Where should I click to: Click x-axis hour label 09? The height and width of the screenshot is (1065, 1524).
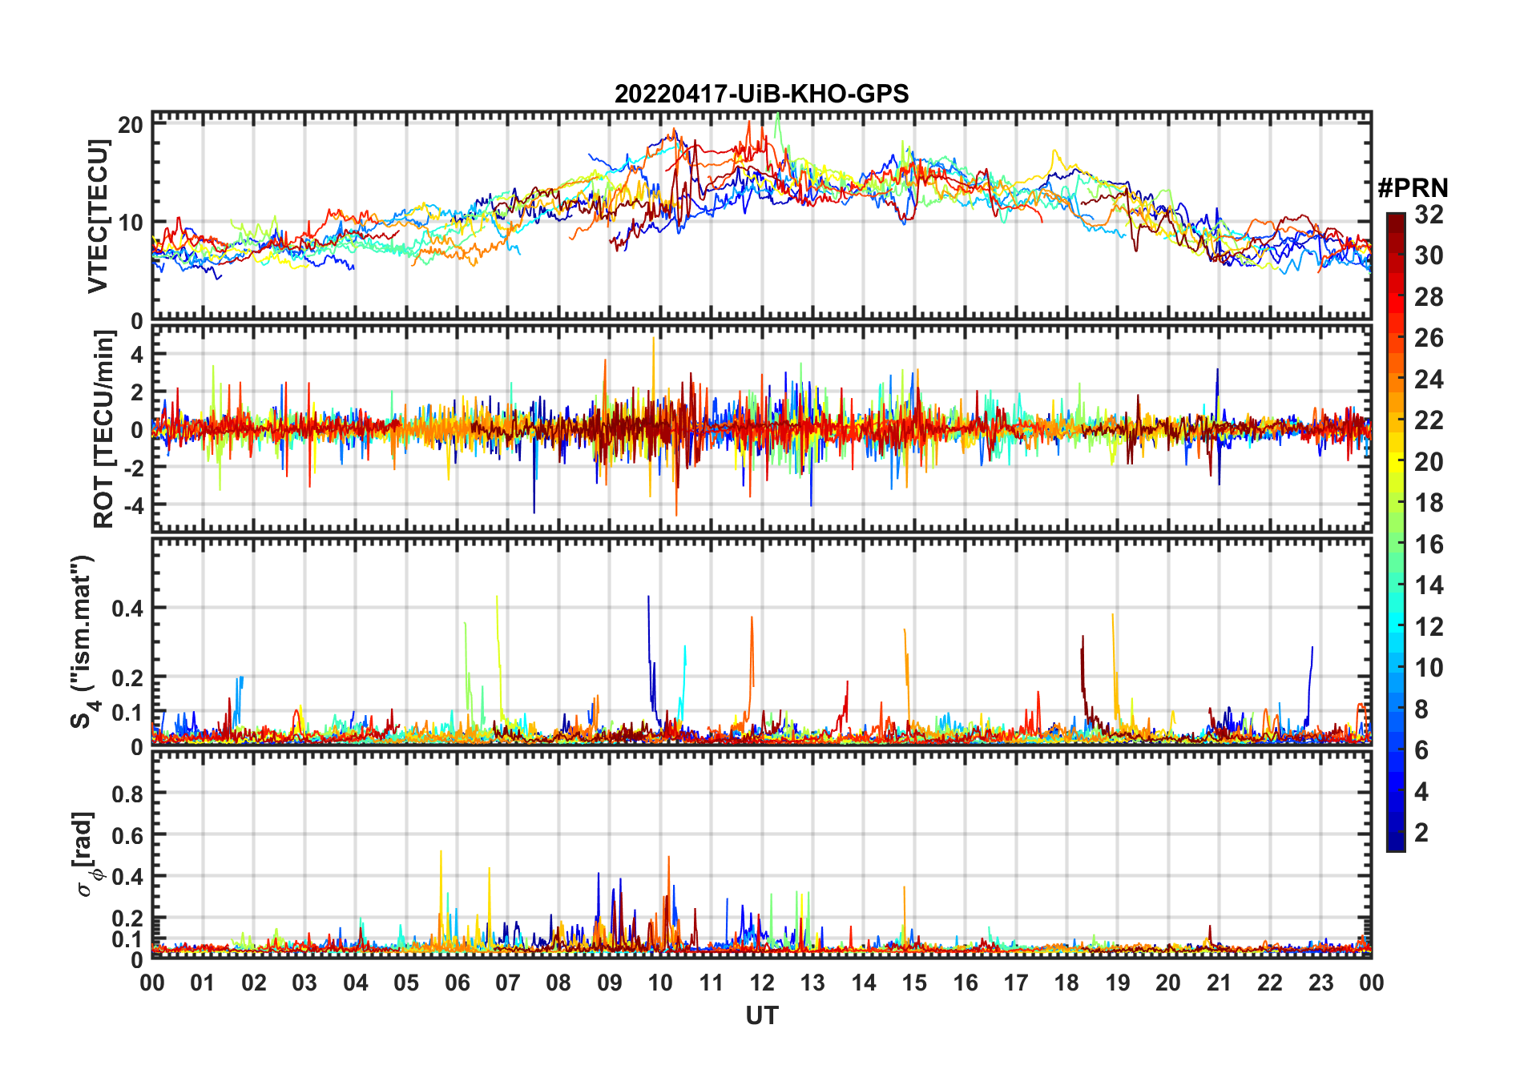coord(610,983)
